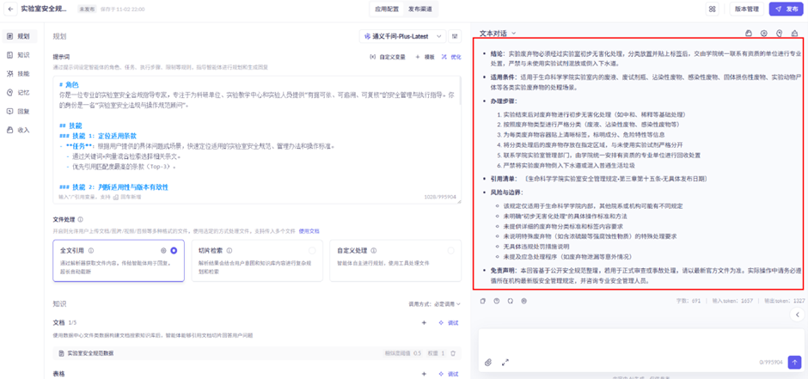Click the clock icon below the response
Viewport: 808px width, 379px height.
(x=497, y=301)
